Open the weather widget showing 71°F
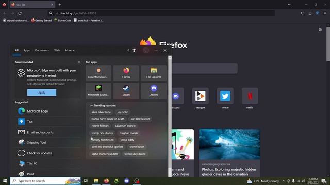The height and width of the screenshot is (185, 330). 263,181
